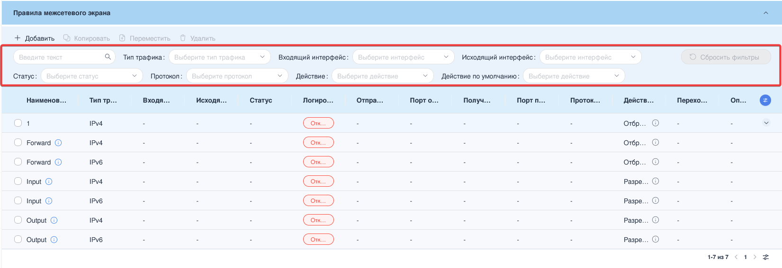The height and width of the screenshot is (268, 782).
Task: Click the Введите текст search field
Action: (x=59, y=57)
